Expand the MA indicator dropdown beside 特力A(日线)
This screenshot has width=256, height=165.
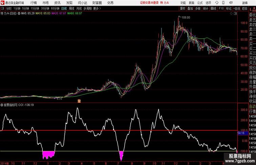[19, 14]
